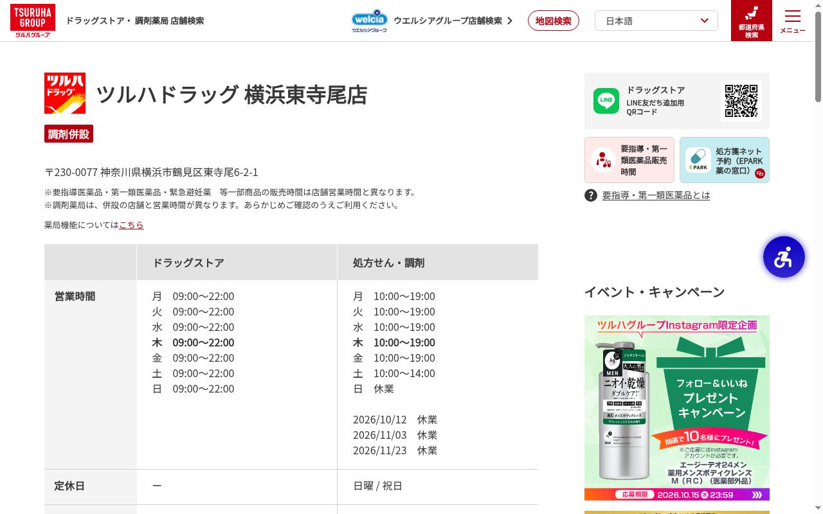Open the 日本語 language dropdown
This screenshot has height=514, width=823.
click(x=656, y=21)
